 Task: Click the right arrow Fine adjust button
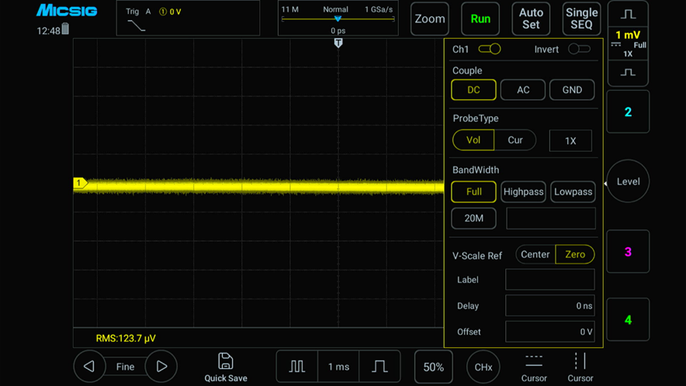(161, 367)
